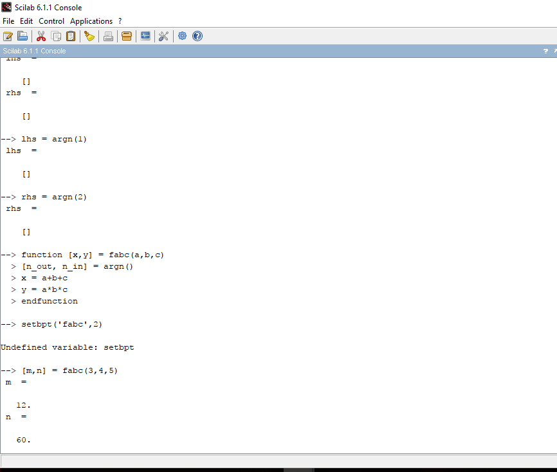
Task: Click the result value '60.'
Action: coord(23,440)
